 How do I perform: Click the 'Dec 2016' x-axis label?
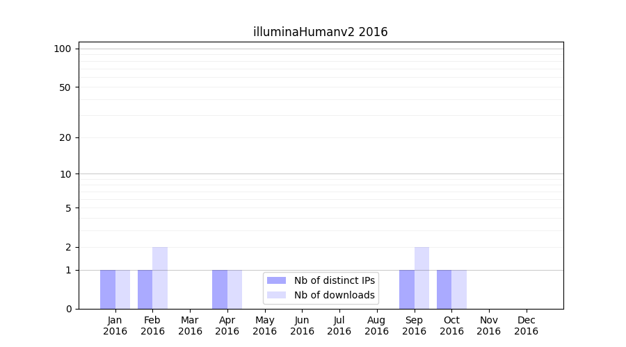click(526, 325)
